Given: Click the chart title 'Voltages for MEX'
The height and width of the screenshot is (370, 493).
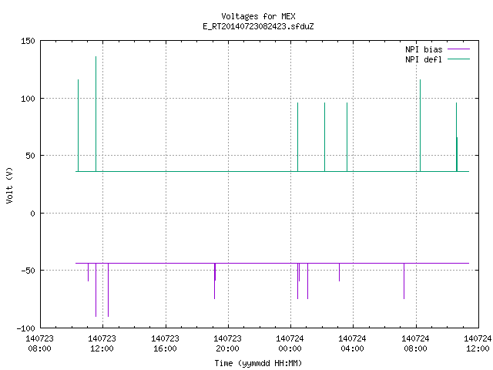Looking at the screenshot, I should click(x=258, y=16).
